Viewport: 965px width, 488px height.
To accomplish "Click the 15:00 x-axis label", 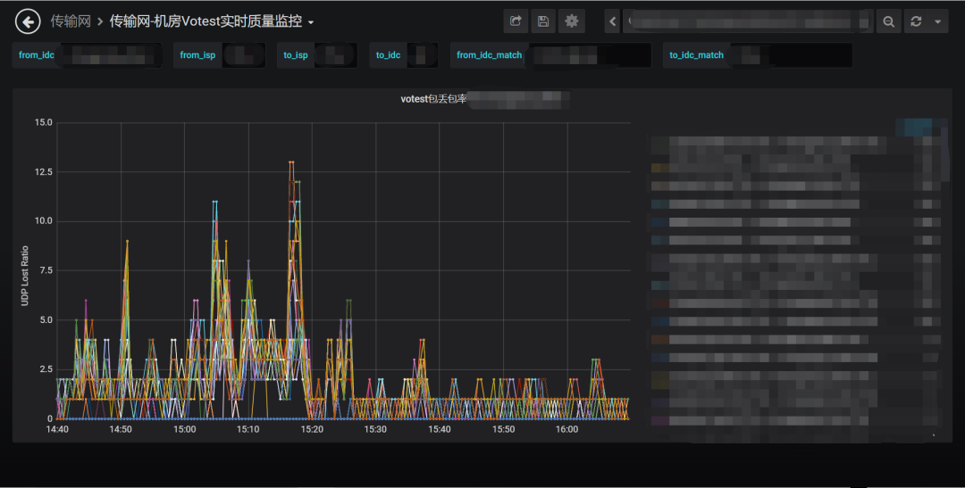I will pyautogui.click(x=184, y=430).
